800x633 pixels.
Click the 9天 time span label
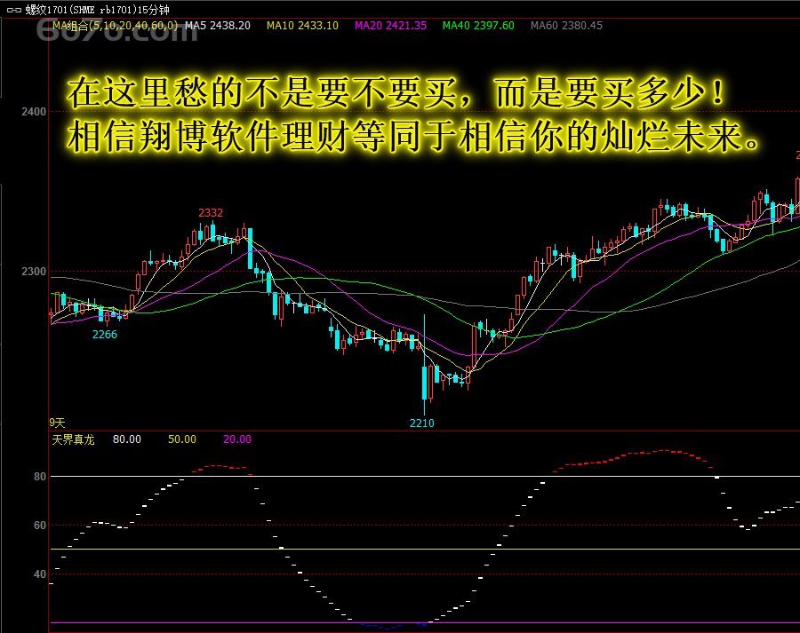57,423
